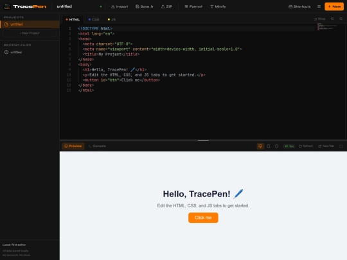Click the Import toolbar button
Image resolution: width=347 pixels, height=260 pixels.
[120, 6]
